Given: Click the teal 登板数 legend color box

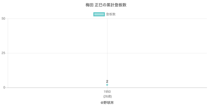Looking at the screenshot, I should pyautogui.click(x=99, y=14).
